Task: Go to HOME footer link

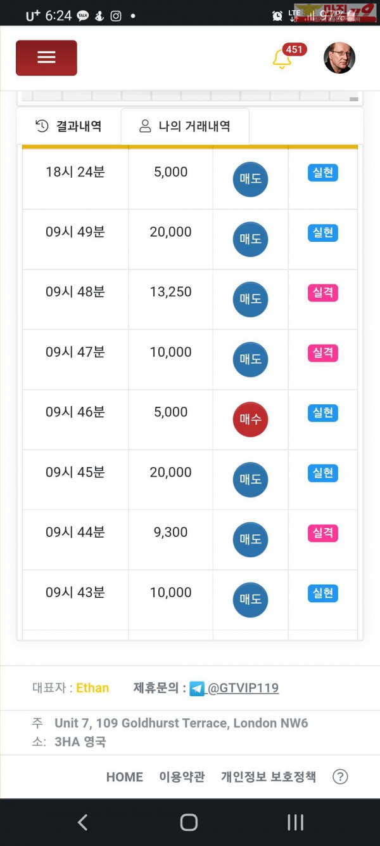Action: (125, 777)
